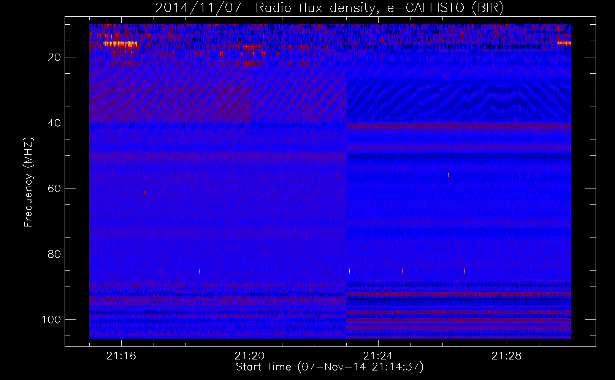Click the '40' frequency tick label
Viewport: 615px width, 380px height.
(x=54, y=123)
